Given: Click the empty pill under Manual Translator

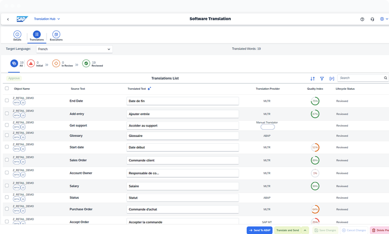Looking at the screenshot, I should tap(268, 127).
